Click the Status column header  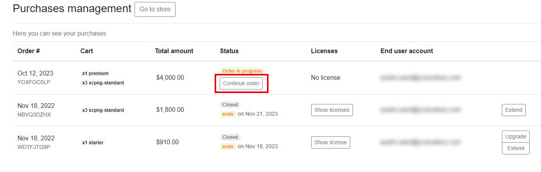tap(229, 51)
